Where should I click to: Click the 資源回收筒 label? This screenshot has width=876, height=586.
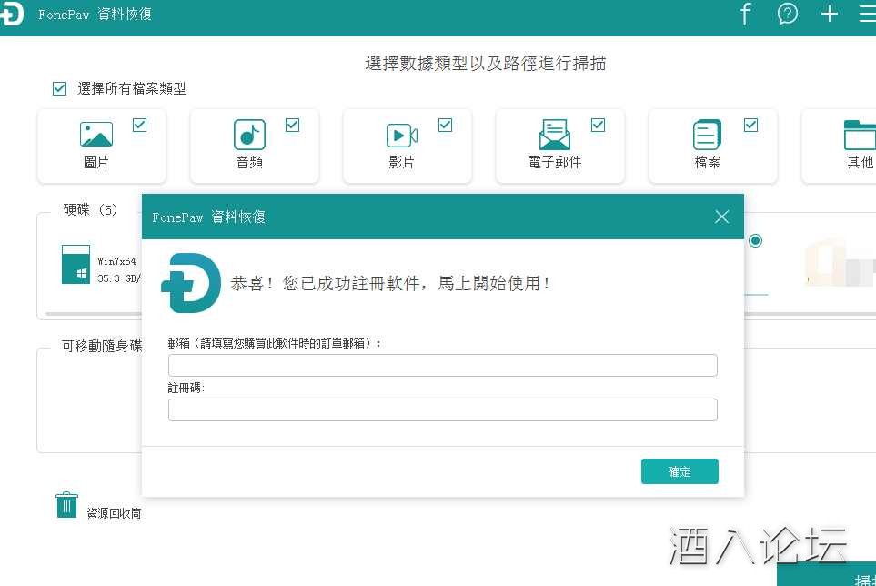114,513
